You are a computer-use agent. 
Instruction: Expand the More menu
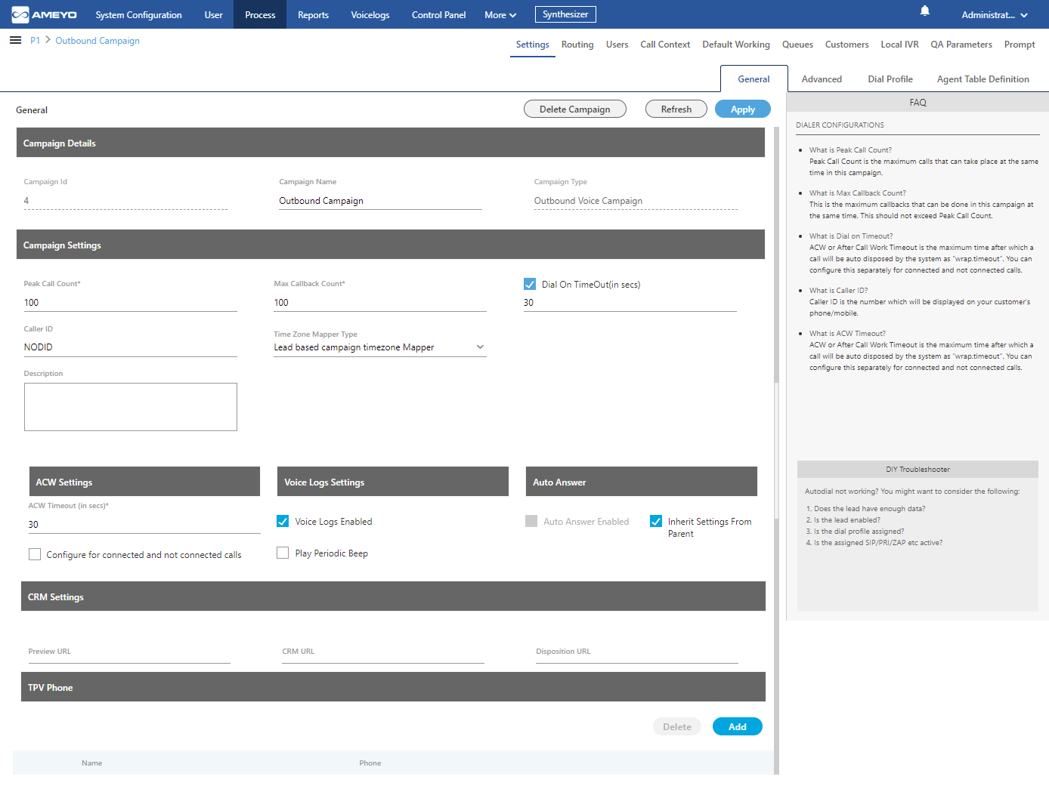coord(500,15)
